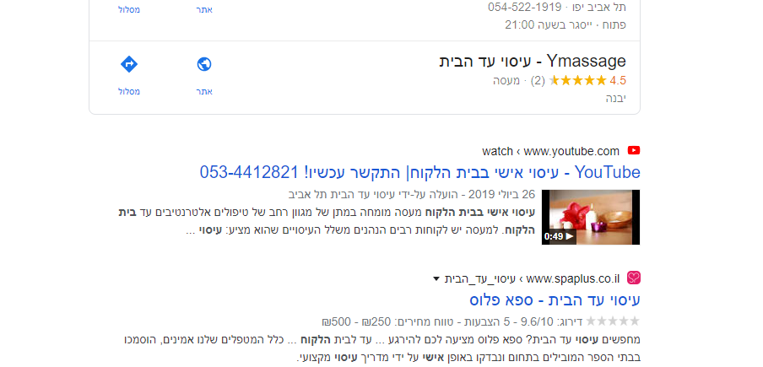Viewport: 763px width, 367px height.
Task: Expand the dropdown arrow beside the spaplus URL
Action: tap(436, 279)
